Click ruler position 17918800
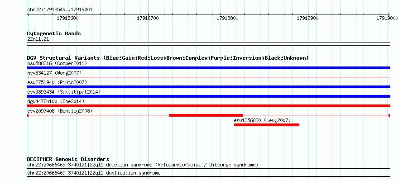 tap(228, 18)
